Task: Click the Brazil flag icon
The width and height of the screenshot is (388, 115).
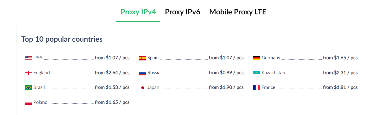Action: (x=29, y=87)
